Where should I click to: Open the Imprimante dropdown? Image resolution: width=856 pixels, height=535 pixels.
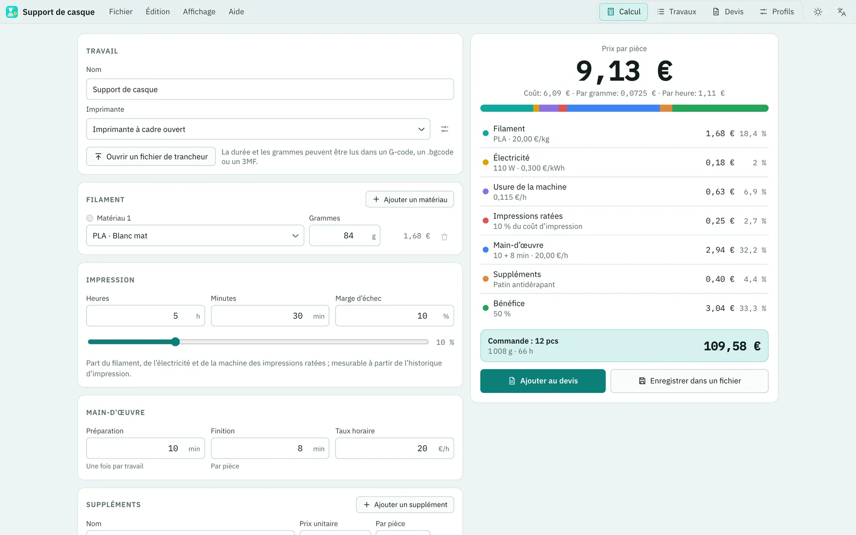pyautogui.click(x=258, y=129)
